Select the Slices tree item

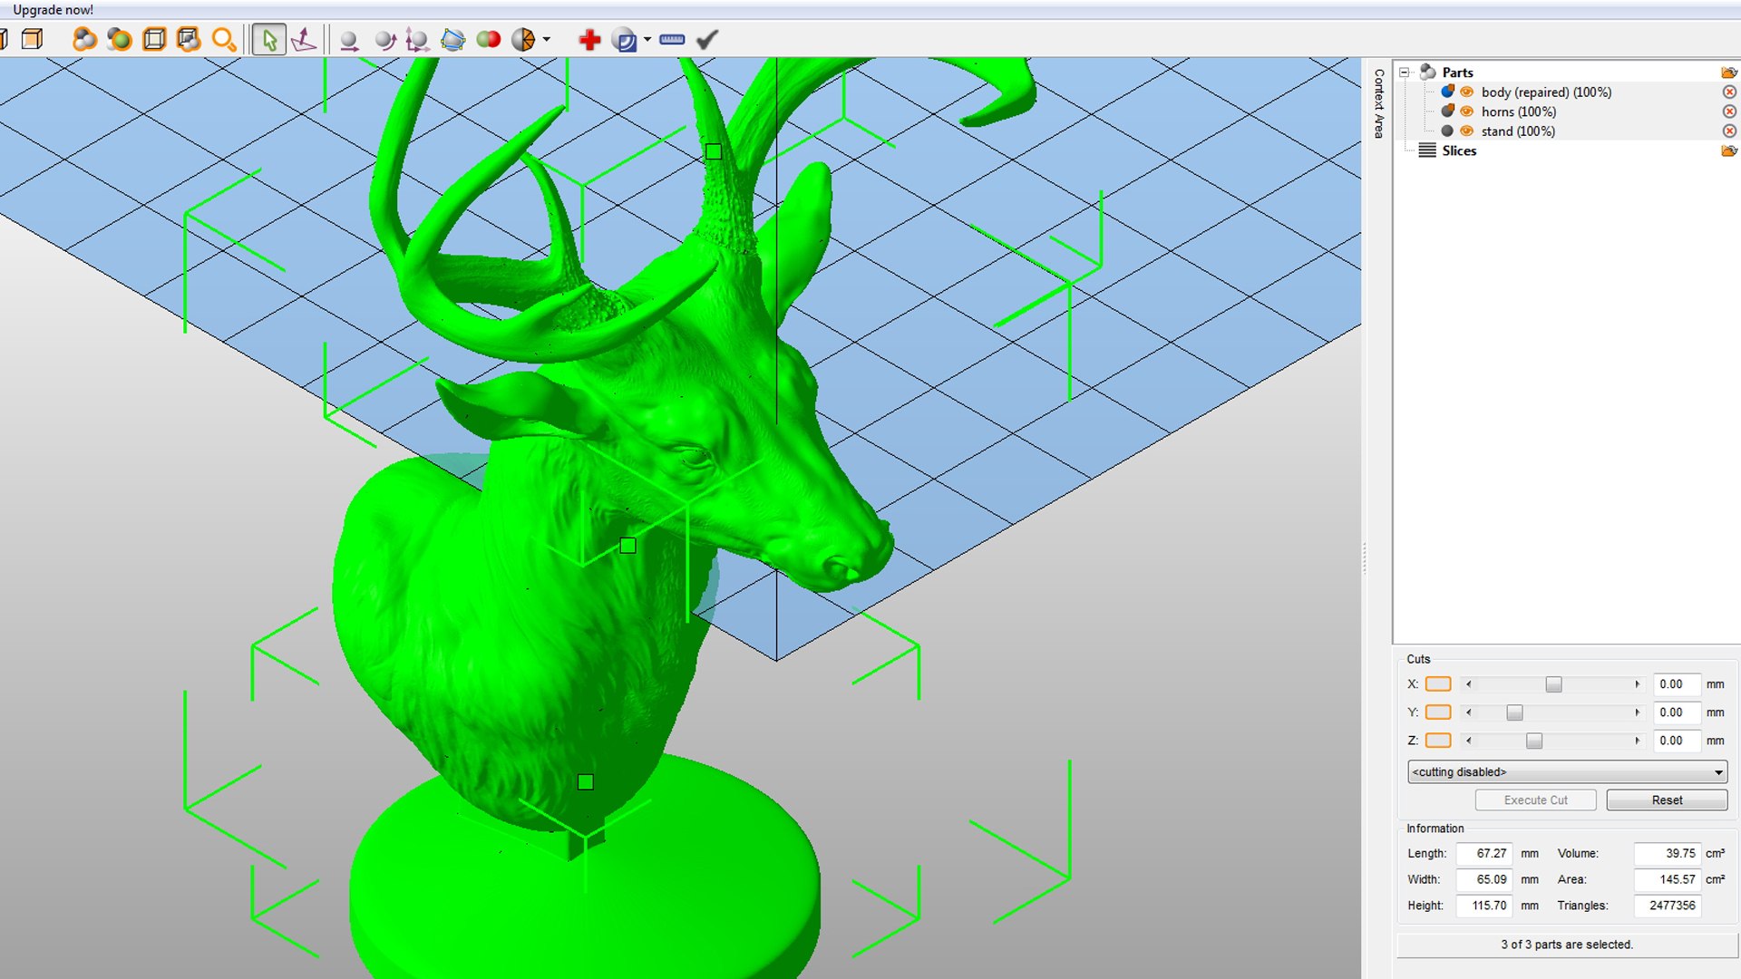pos(1459,150)
